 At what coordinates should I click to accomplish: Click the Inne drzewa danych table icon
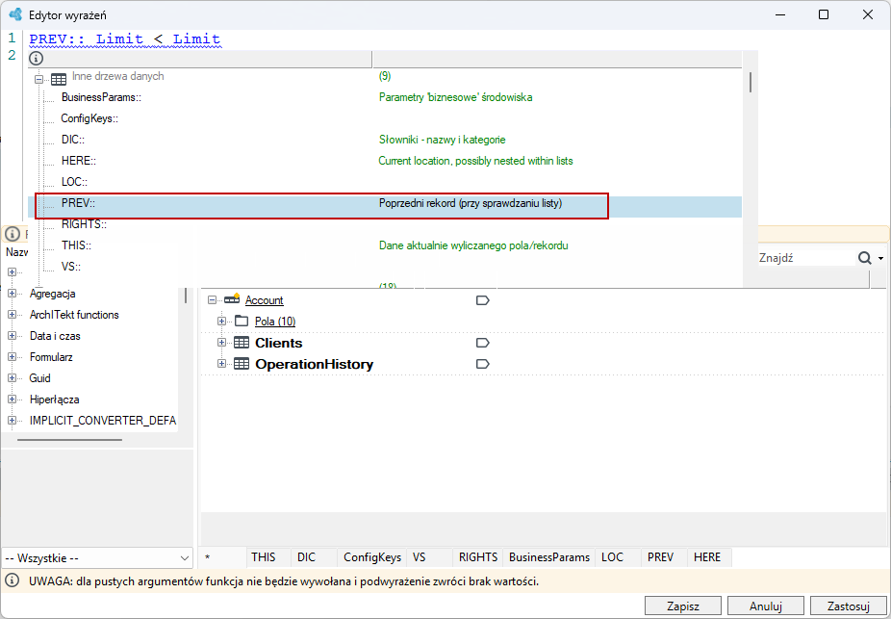[x=59, y=79]
